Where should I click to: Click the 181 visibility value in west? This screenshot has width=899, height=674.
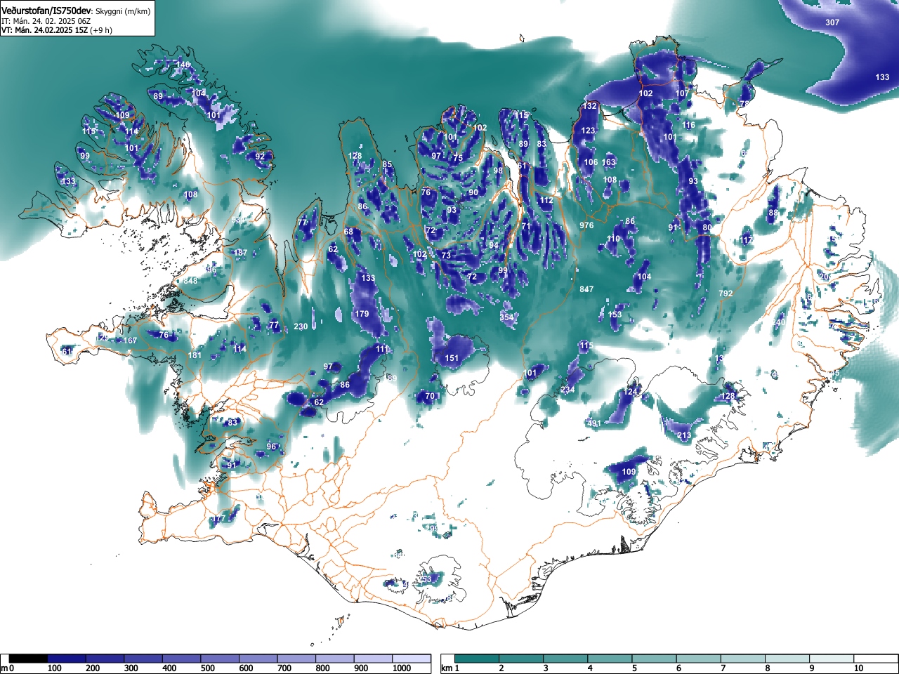pyautogui.click(x=195, y=355)
